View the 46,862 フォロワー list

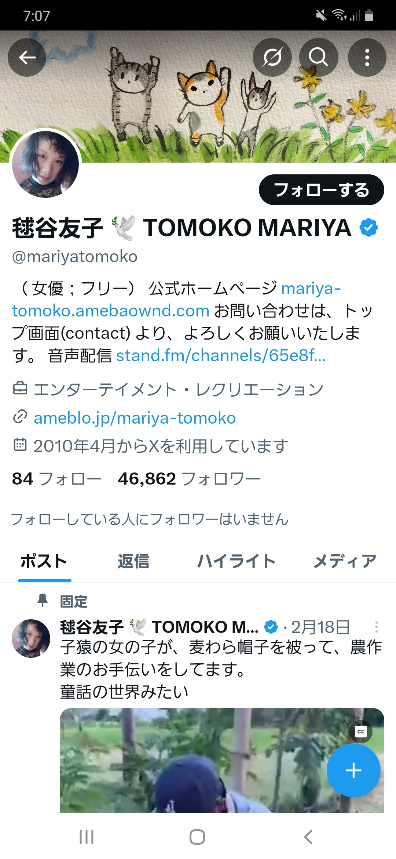point(189,479)
